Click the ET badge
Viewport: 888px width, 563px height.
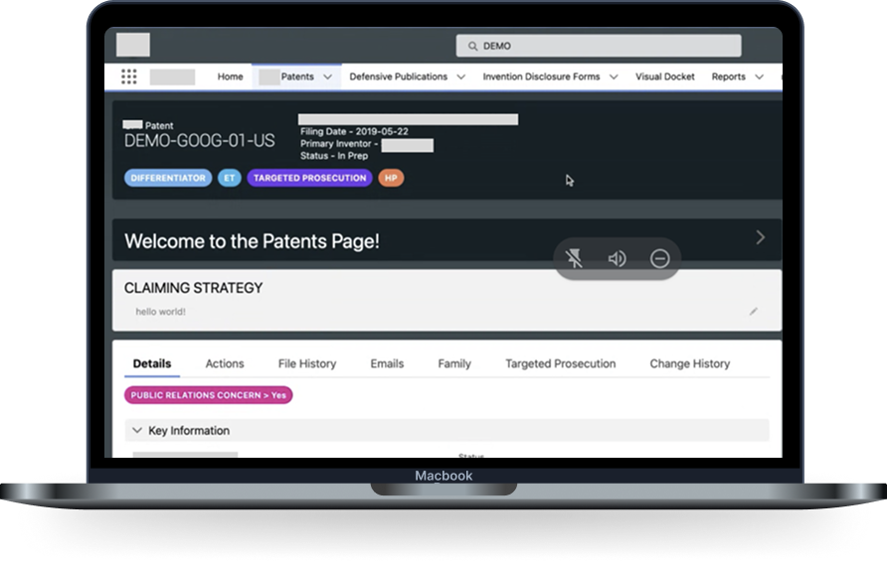coord(230,178)
